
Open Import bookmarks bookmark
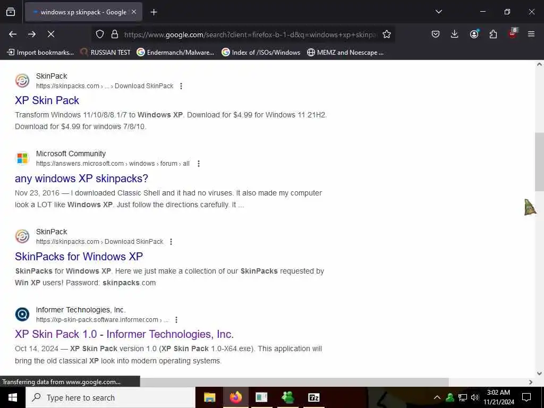click(40, 53)
